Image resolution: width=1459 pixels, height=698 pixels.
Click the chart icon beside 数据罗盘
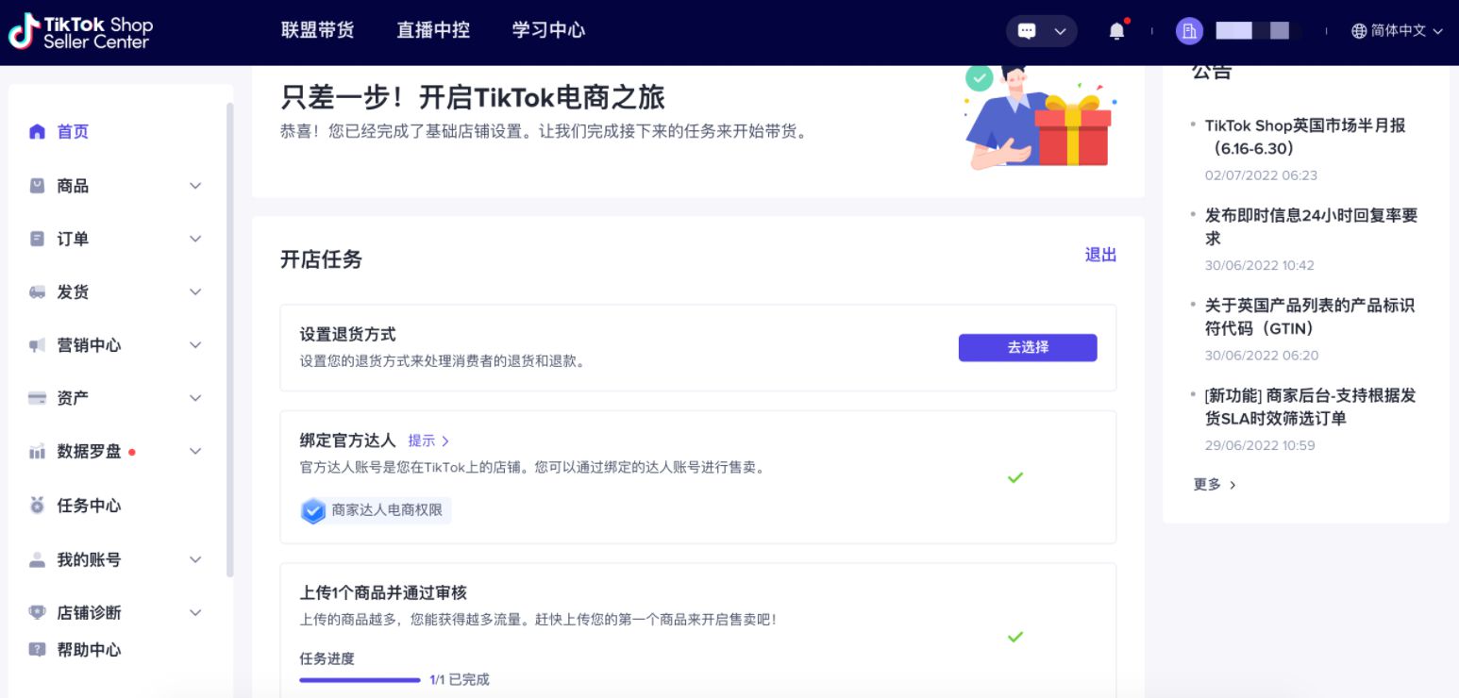coord(37,452)
